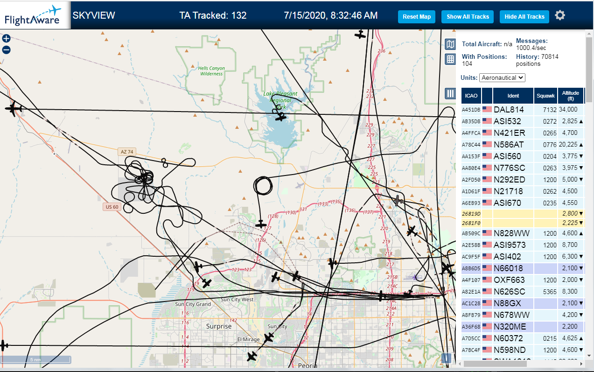The width and height of the screenshot is (594, 372).
Task: Select the N21718 aircraft row
Action: (523, 191)
